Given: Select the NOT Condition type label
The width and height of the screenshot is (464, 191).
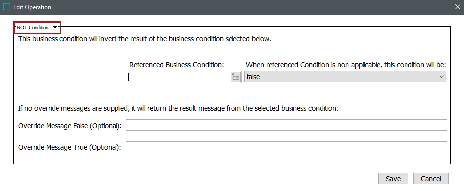Looking at the screenshot, I should 33,27.
